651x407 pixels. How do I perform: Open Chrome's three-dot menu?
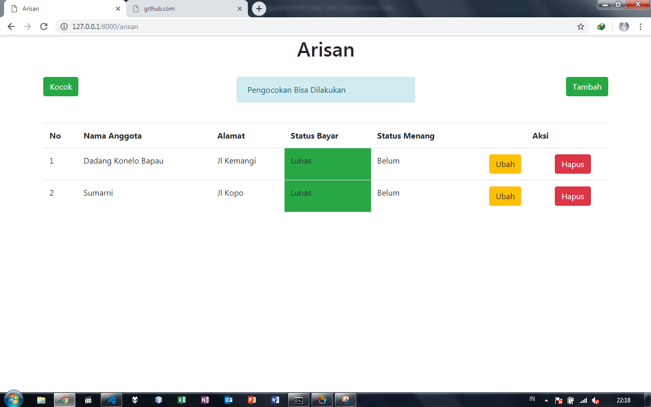coord(640,26)
